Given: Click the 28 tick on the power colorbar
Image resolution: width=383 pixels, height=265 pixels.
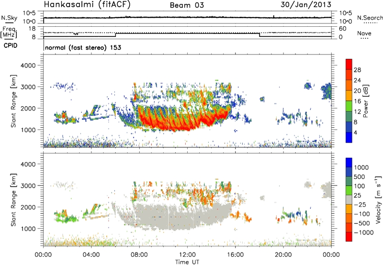Looking at the screenshot, I should point(357,70).
